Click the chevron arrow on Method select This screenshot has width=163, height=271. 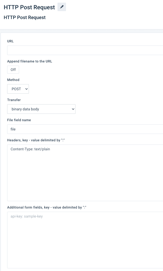(26, 89)
